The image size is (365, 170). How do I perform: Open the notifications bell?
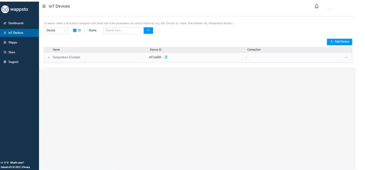316,6
